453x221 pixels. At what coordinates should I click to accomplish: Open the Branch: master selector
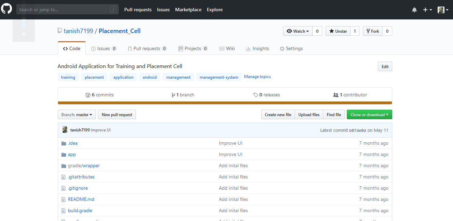[x=77, y=115]
